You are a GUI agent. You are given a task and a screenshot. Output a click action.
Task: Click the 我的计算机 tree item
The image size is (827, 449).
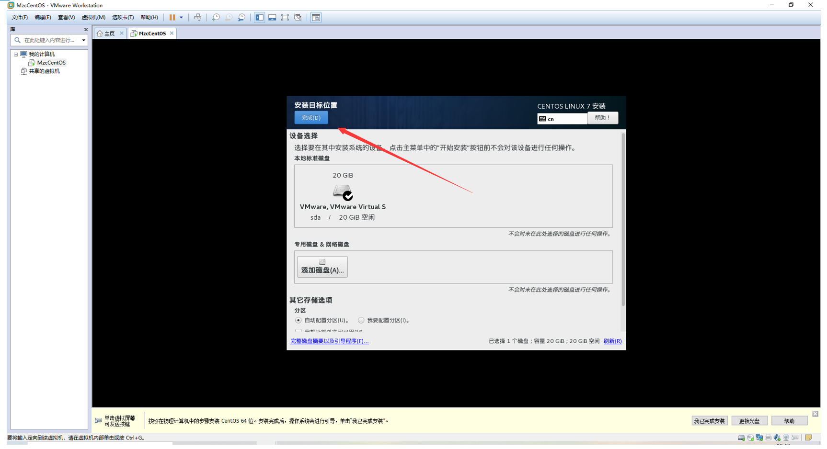(42, 55)
